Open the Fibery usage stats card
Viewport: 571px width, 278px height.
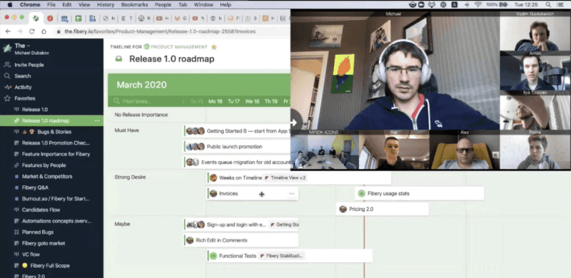(420, 194)
